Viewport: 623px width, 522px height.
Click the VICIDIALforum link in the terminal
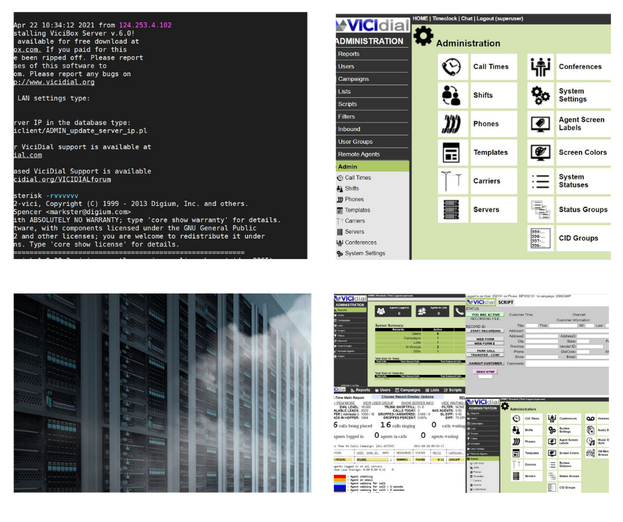(x=62, y=180)
